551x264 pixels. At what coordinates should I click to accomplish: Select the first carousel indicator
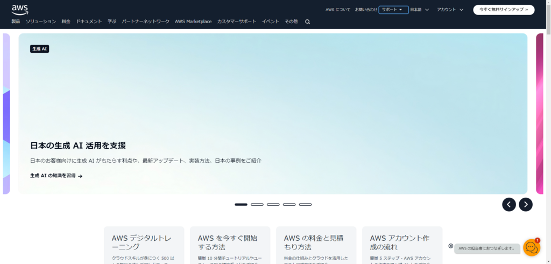241,205
